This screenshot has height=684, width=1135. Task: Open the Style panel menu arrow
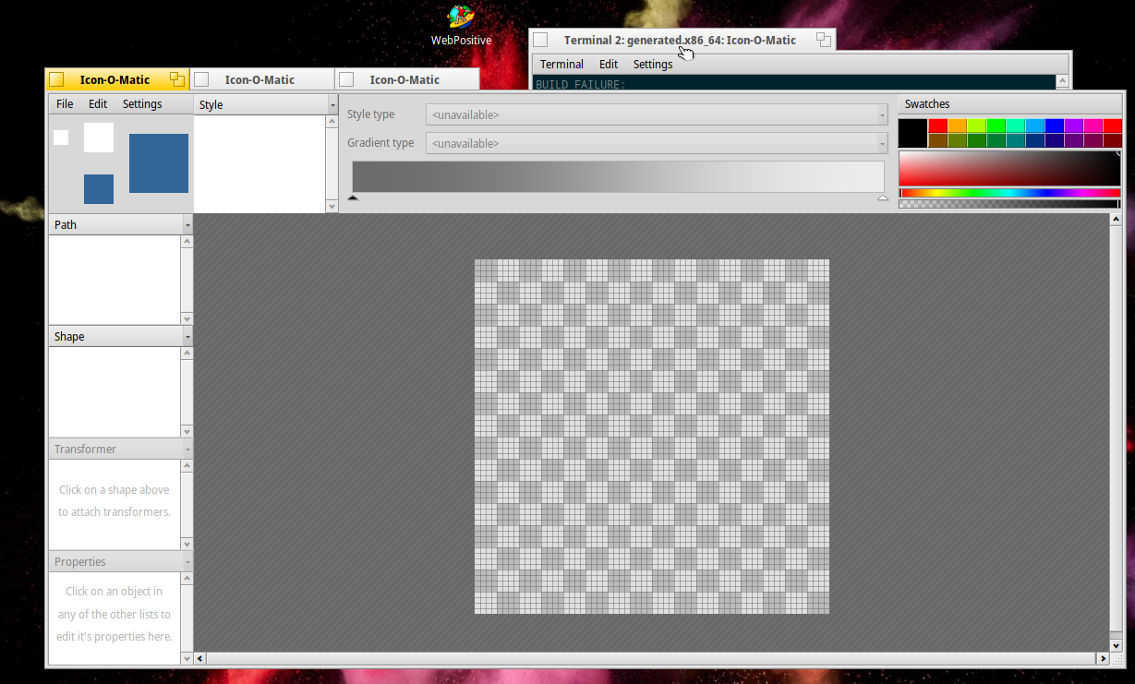[x=332, y=105]
